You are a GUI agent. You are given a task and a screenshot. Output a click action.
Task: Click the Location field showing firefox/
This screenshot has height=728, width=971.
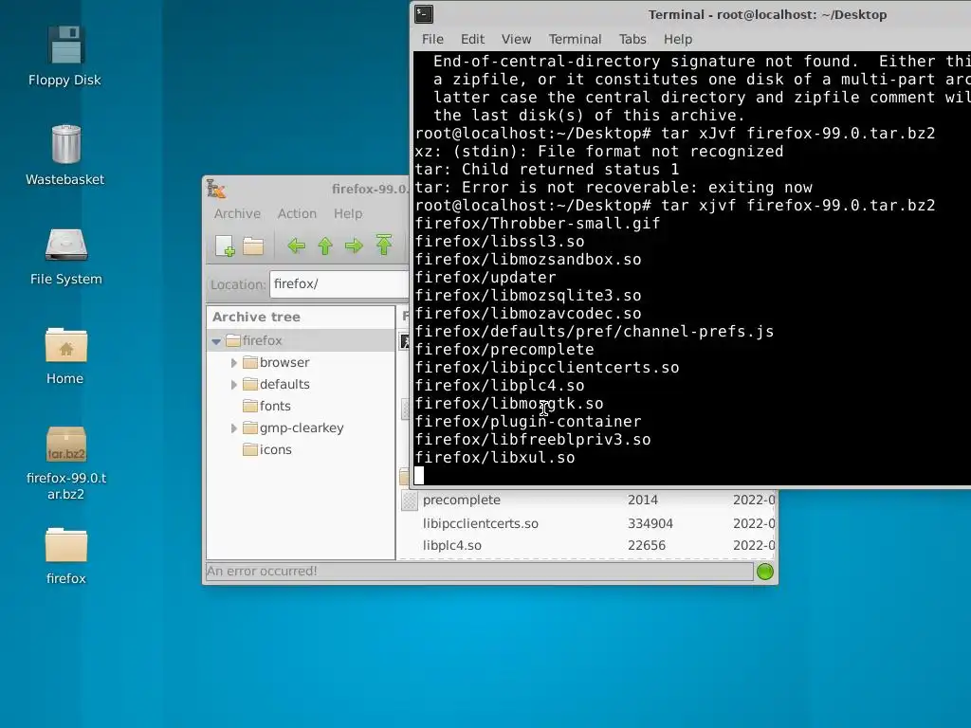pyautogui.click(x=339, y=284)
